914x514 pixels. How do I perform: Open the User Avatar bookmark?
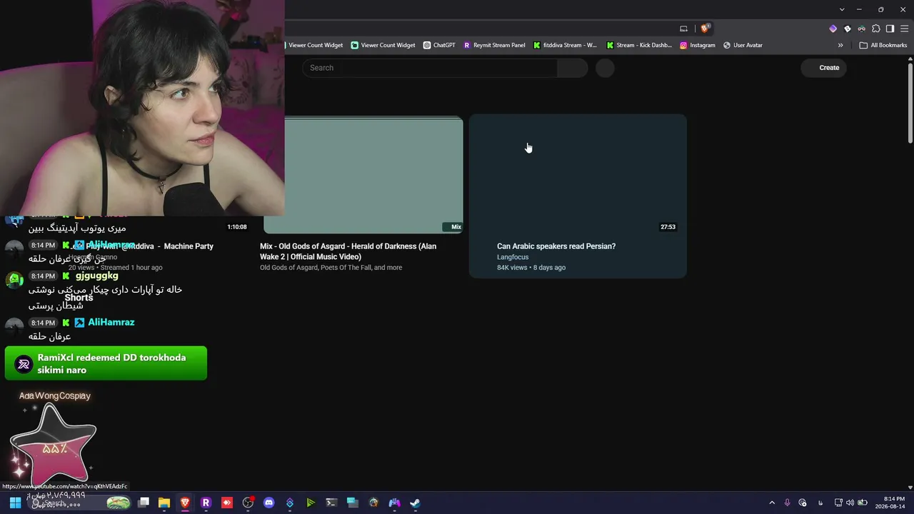click(743, 45)
